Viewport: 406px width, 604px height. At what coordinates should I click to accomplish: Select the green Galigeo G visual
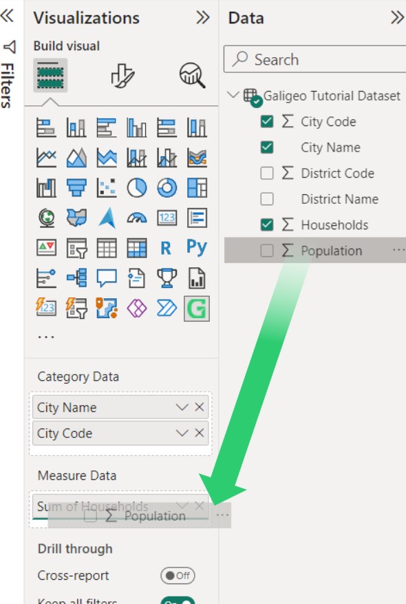click(x=197, y=308)
